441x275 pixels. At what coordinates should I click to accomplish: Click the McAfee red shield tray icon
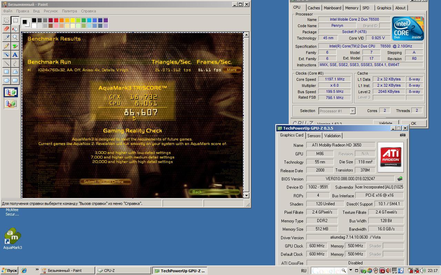tap(382, 271)
